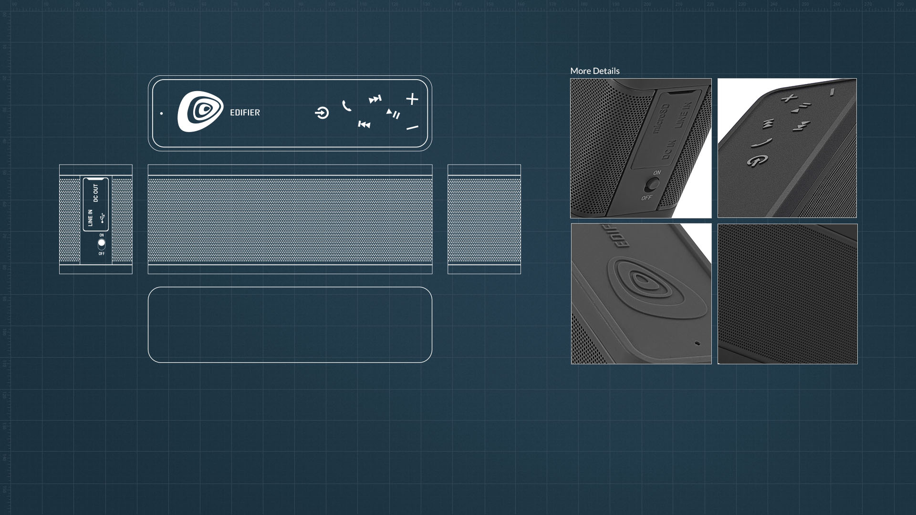This screenshot has width=916, height=515.
Task: Click the small microphone dot on the top view
Action: 162,113
